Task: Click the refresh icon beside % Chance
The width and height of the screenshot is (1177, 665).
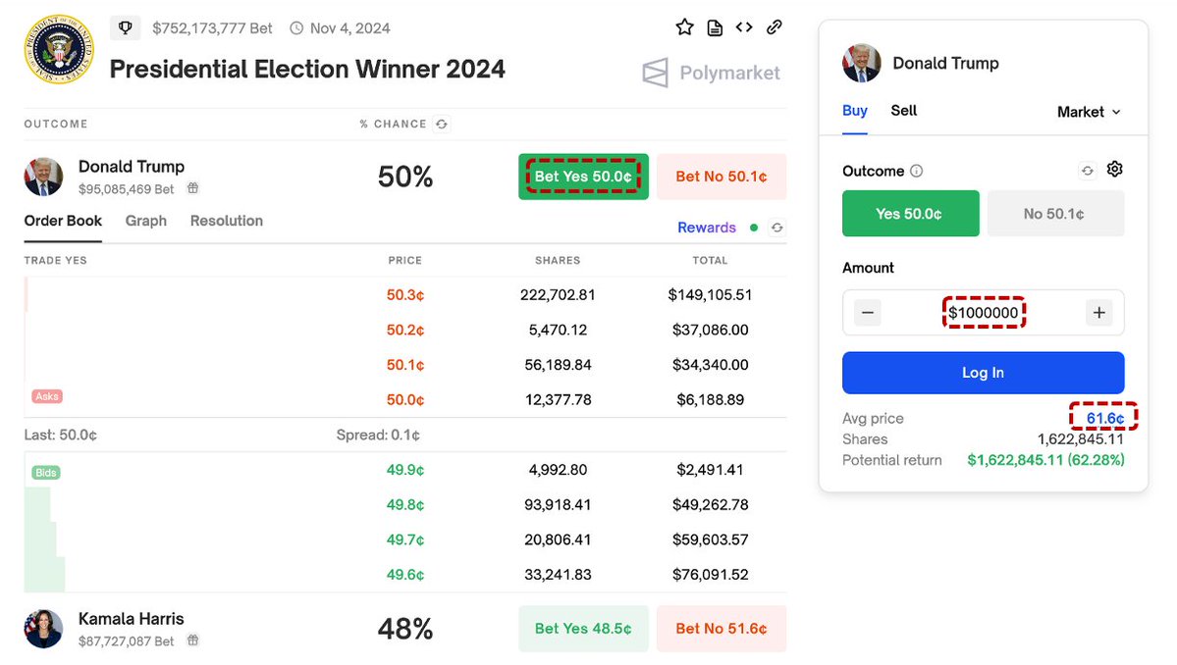Action: click(x=442, y=125)
